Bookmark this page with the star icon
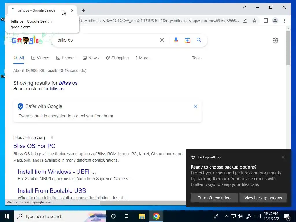This screenshot has width=296, height=222. click(x=254, y=21)
